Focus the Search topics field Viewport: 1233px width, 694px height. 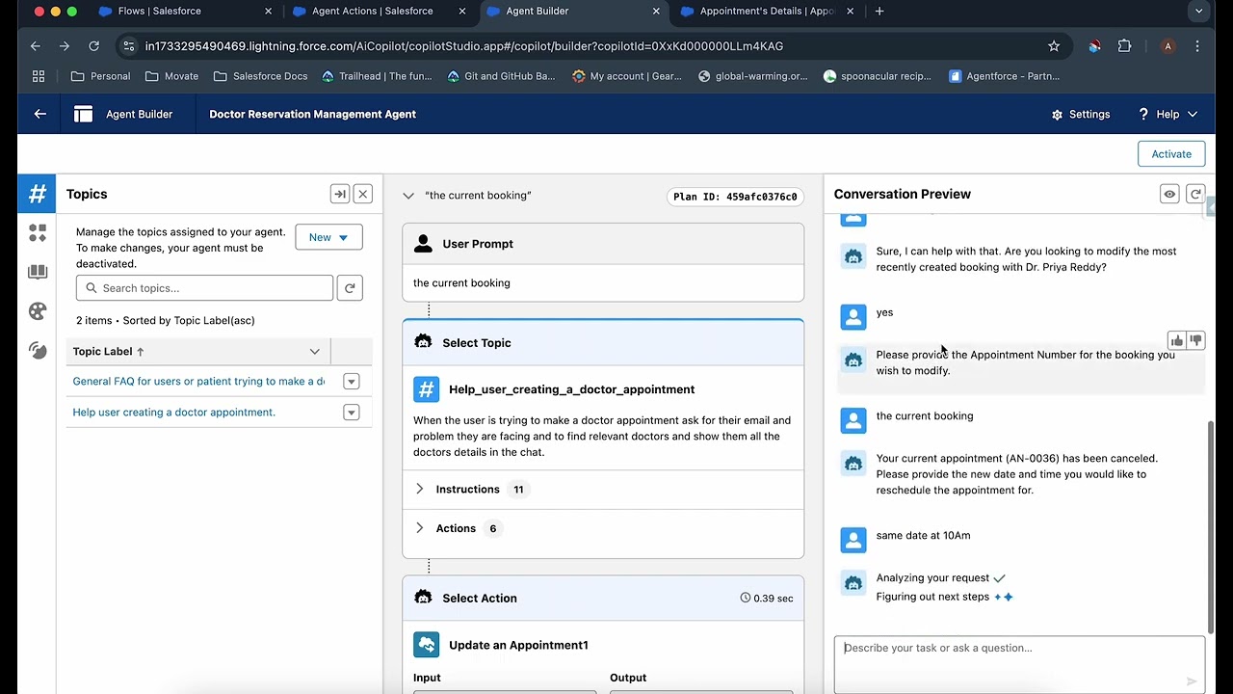point(204,288)
